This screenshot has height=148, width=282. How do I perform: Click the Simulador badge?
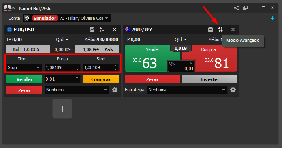[x=45, y=18]
